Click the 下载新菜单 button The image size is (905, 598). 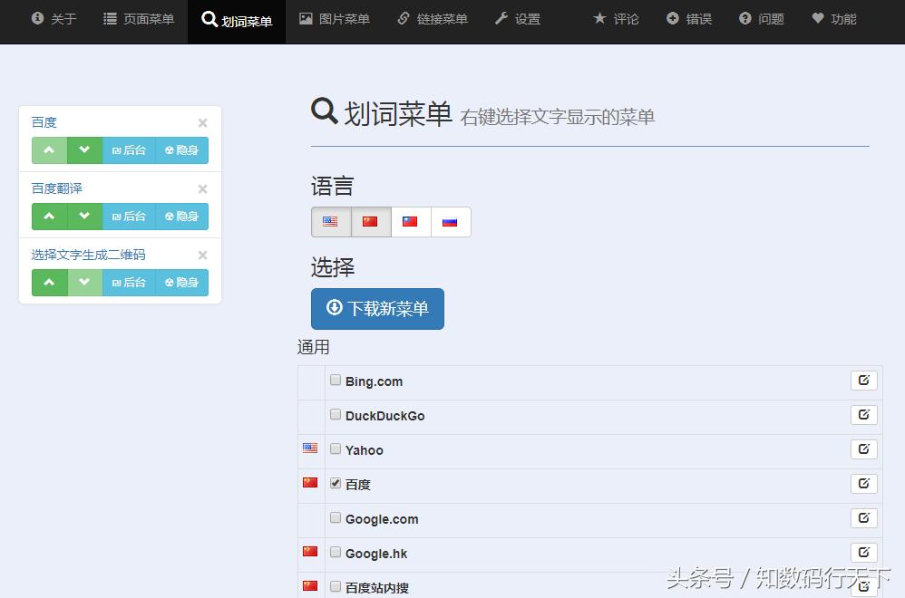(x=377, y=308)
